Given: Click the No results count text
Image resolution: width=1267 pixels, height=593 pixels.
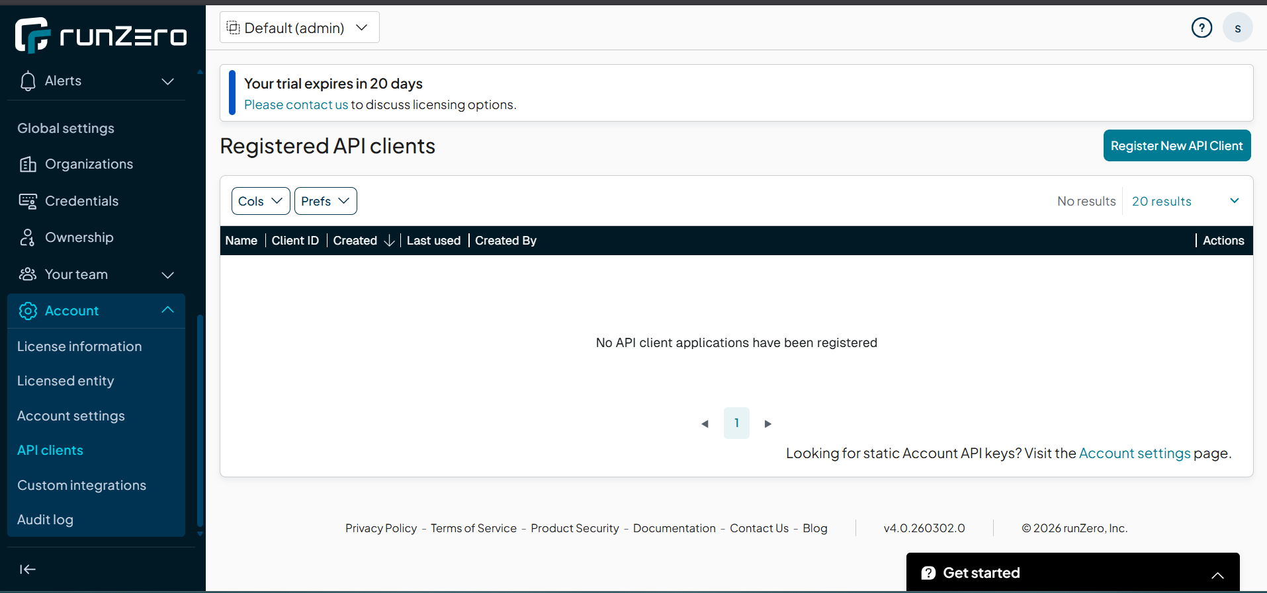Looking at the screenshot, I should click(x=1086, y=201).
